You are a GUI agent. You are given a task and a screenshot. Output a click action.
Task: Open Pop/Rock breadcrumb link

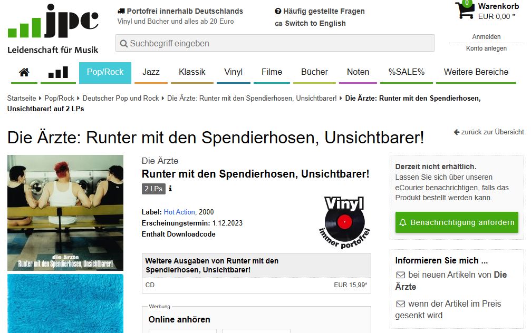[x=59, y=98]
